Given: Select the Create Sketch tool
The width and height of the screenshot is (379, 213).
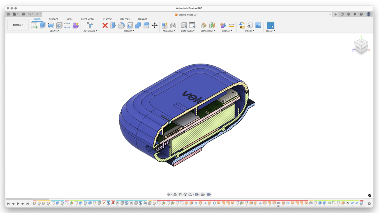Looking at the screenshot, I should coord(34,25).
